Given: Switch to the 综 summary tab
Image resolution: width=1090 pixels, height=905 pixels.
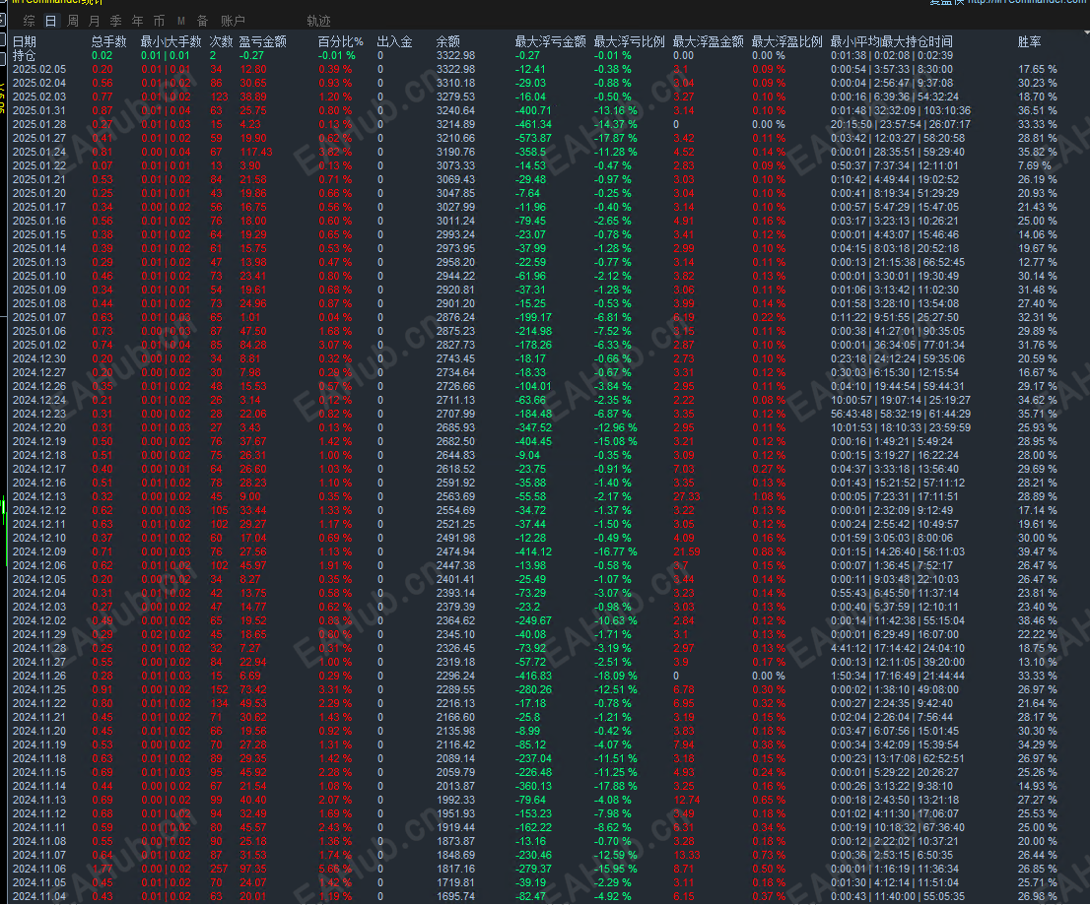Looking at the screenshot, I should (29, 21).
